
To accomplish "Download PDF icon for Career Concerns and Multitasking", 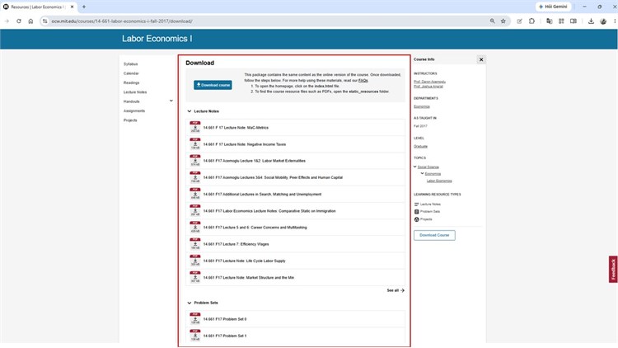I will [x=195, y=227].
